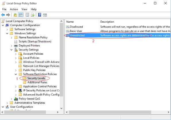Click the Properties toolbar icon
Screen dimensions: 171x120
(27, 15)
